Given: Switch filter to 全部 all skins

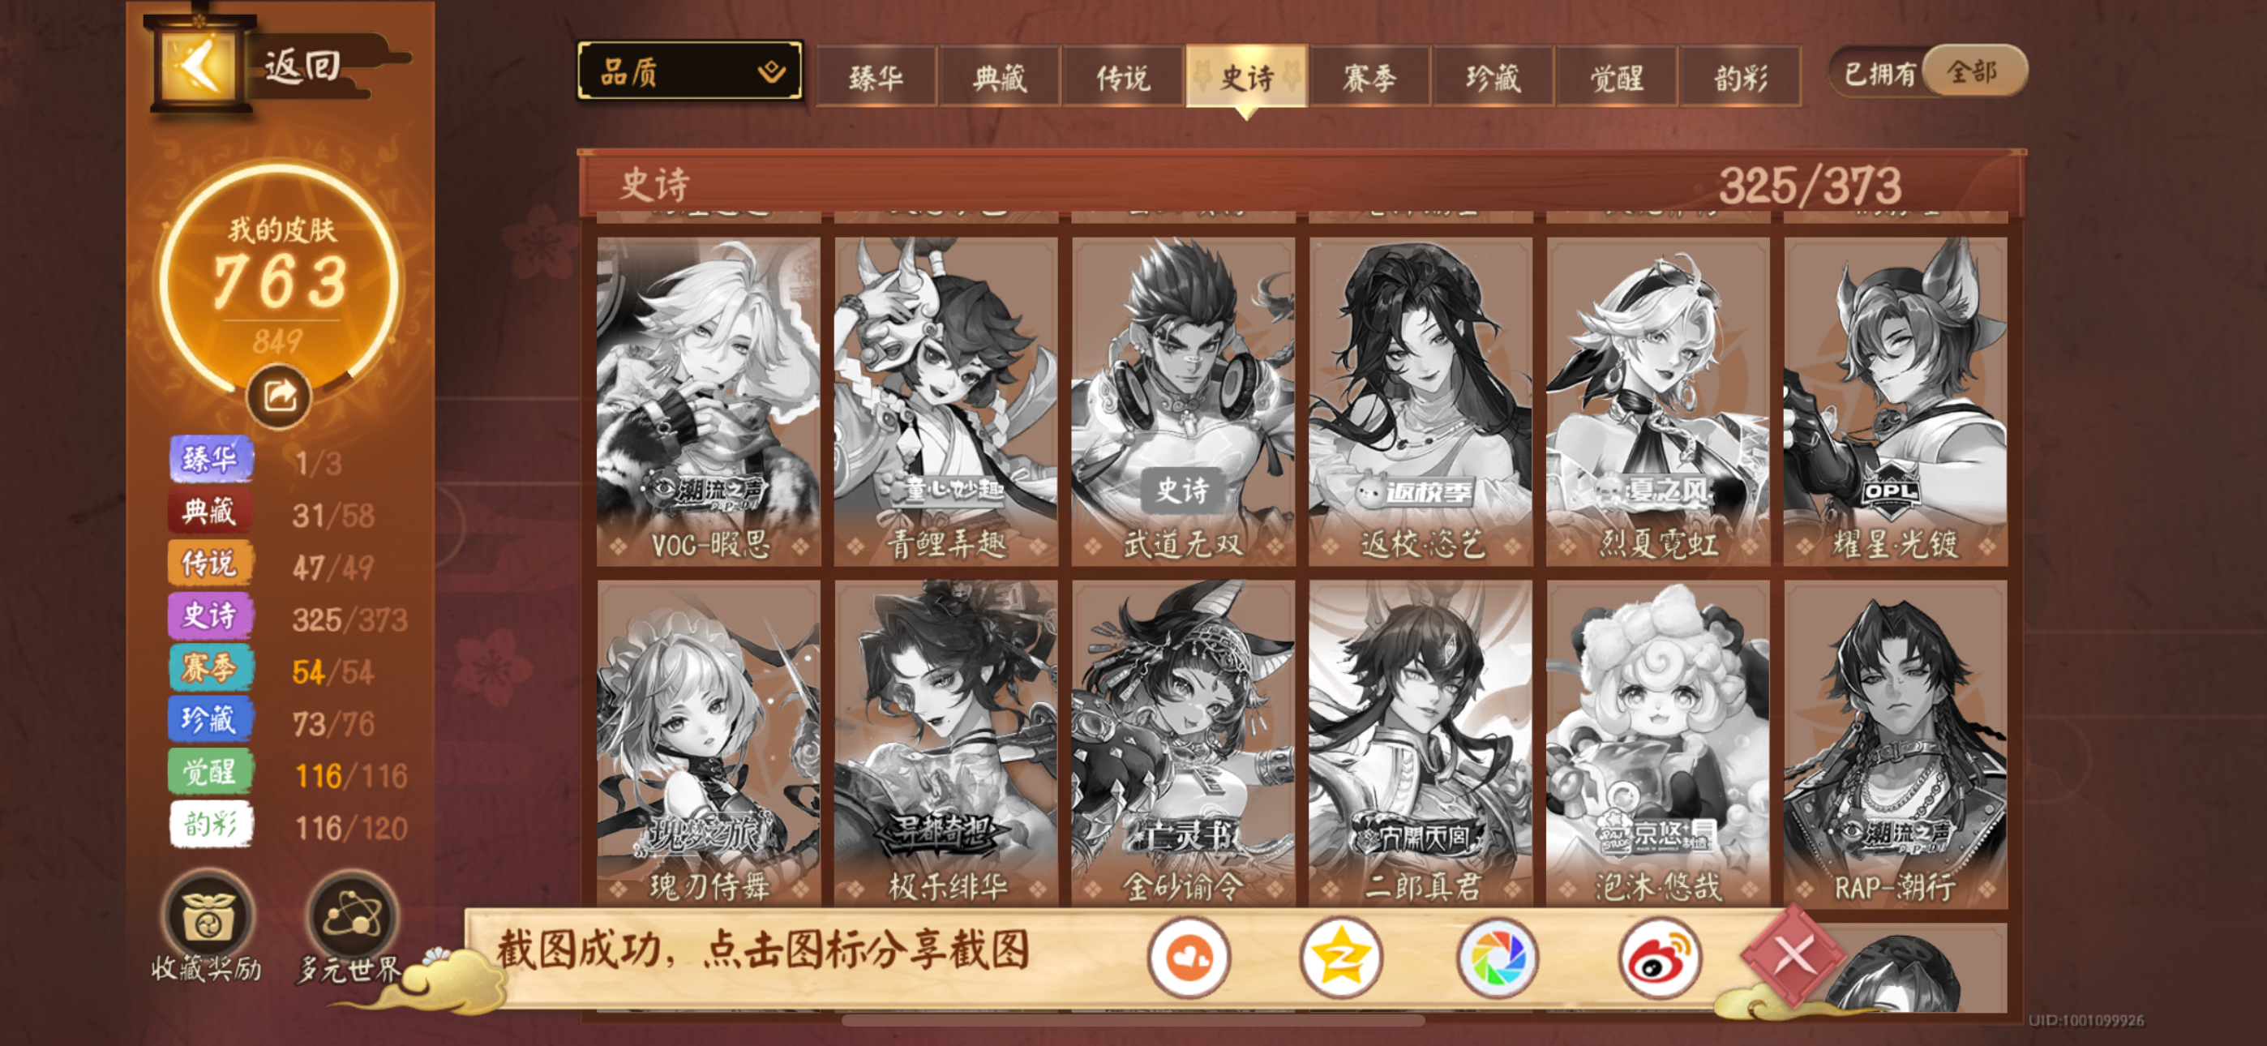Looking at the screenshot, I should (x=1973, y=71).
